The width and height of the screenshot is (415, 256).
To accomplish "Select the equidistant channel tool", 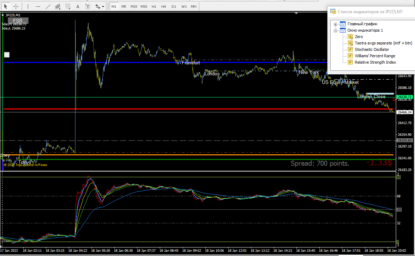I will pyautogui.click(x=58, y=6).
